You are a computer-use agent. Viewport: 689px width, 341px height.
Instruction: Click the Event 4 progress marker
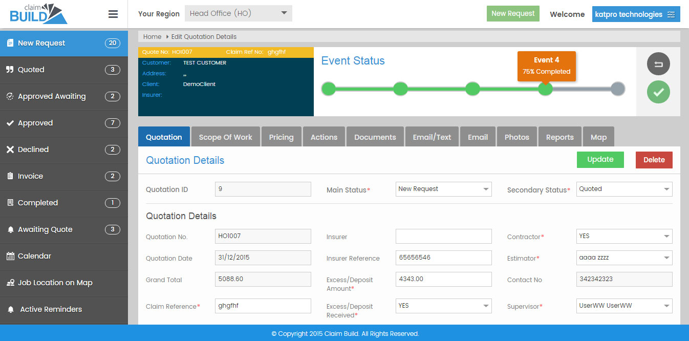[x=545, y=89]
